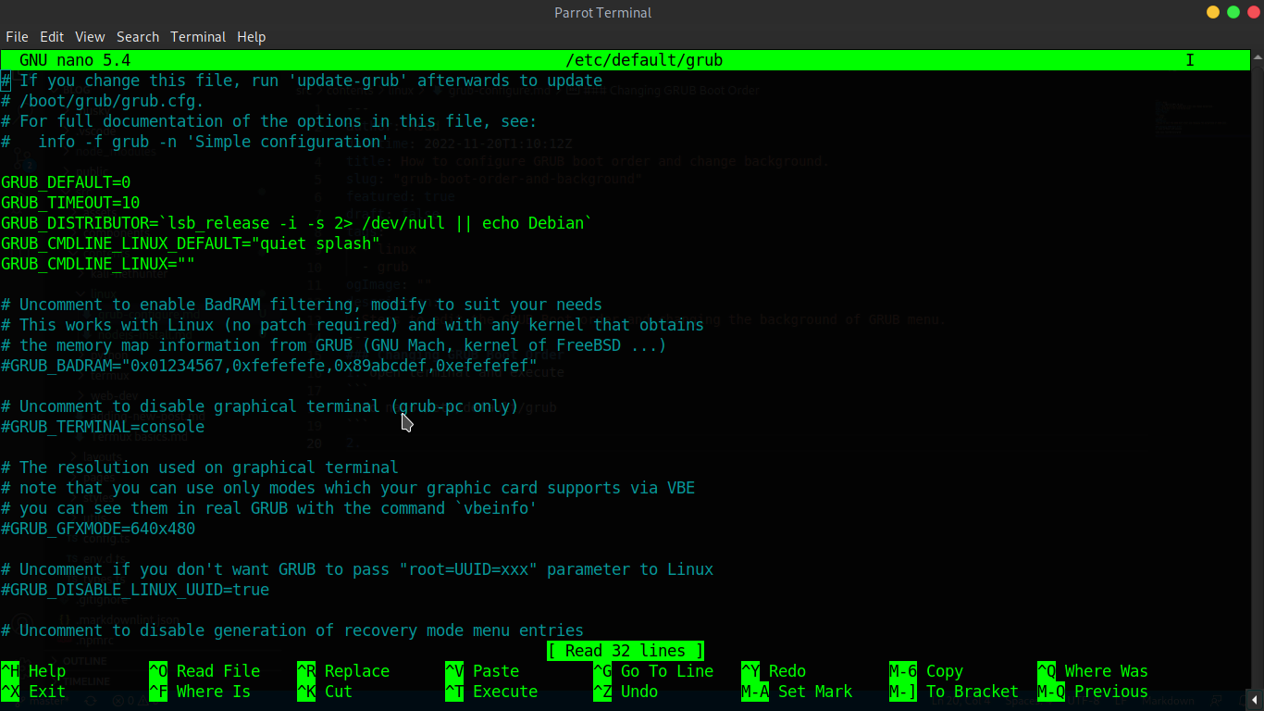The height and width of the screenshot is (711, 1264).
Task: Click "The resolution used on graphical terminal" comment
Action: (x=200, y=468)
